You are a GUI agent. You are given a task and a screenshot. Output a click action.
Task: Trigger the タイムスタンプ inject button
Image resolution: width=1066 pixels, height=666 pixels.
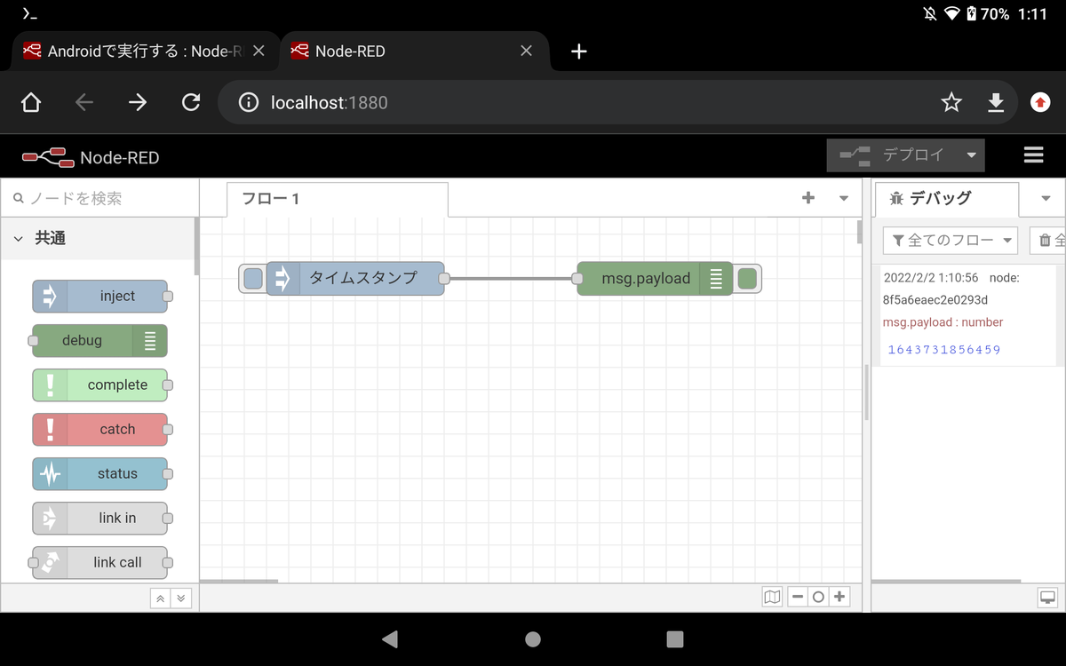tap(252, 278)
